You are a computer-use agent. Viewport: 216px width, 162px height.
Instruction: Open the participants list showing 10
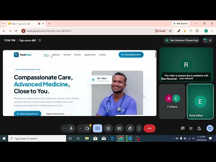pos(208,40)
